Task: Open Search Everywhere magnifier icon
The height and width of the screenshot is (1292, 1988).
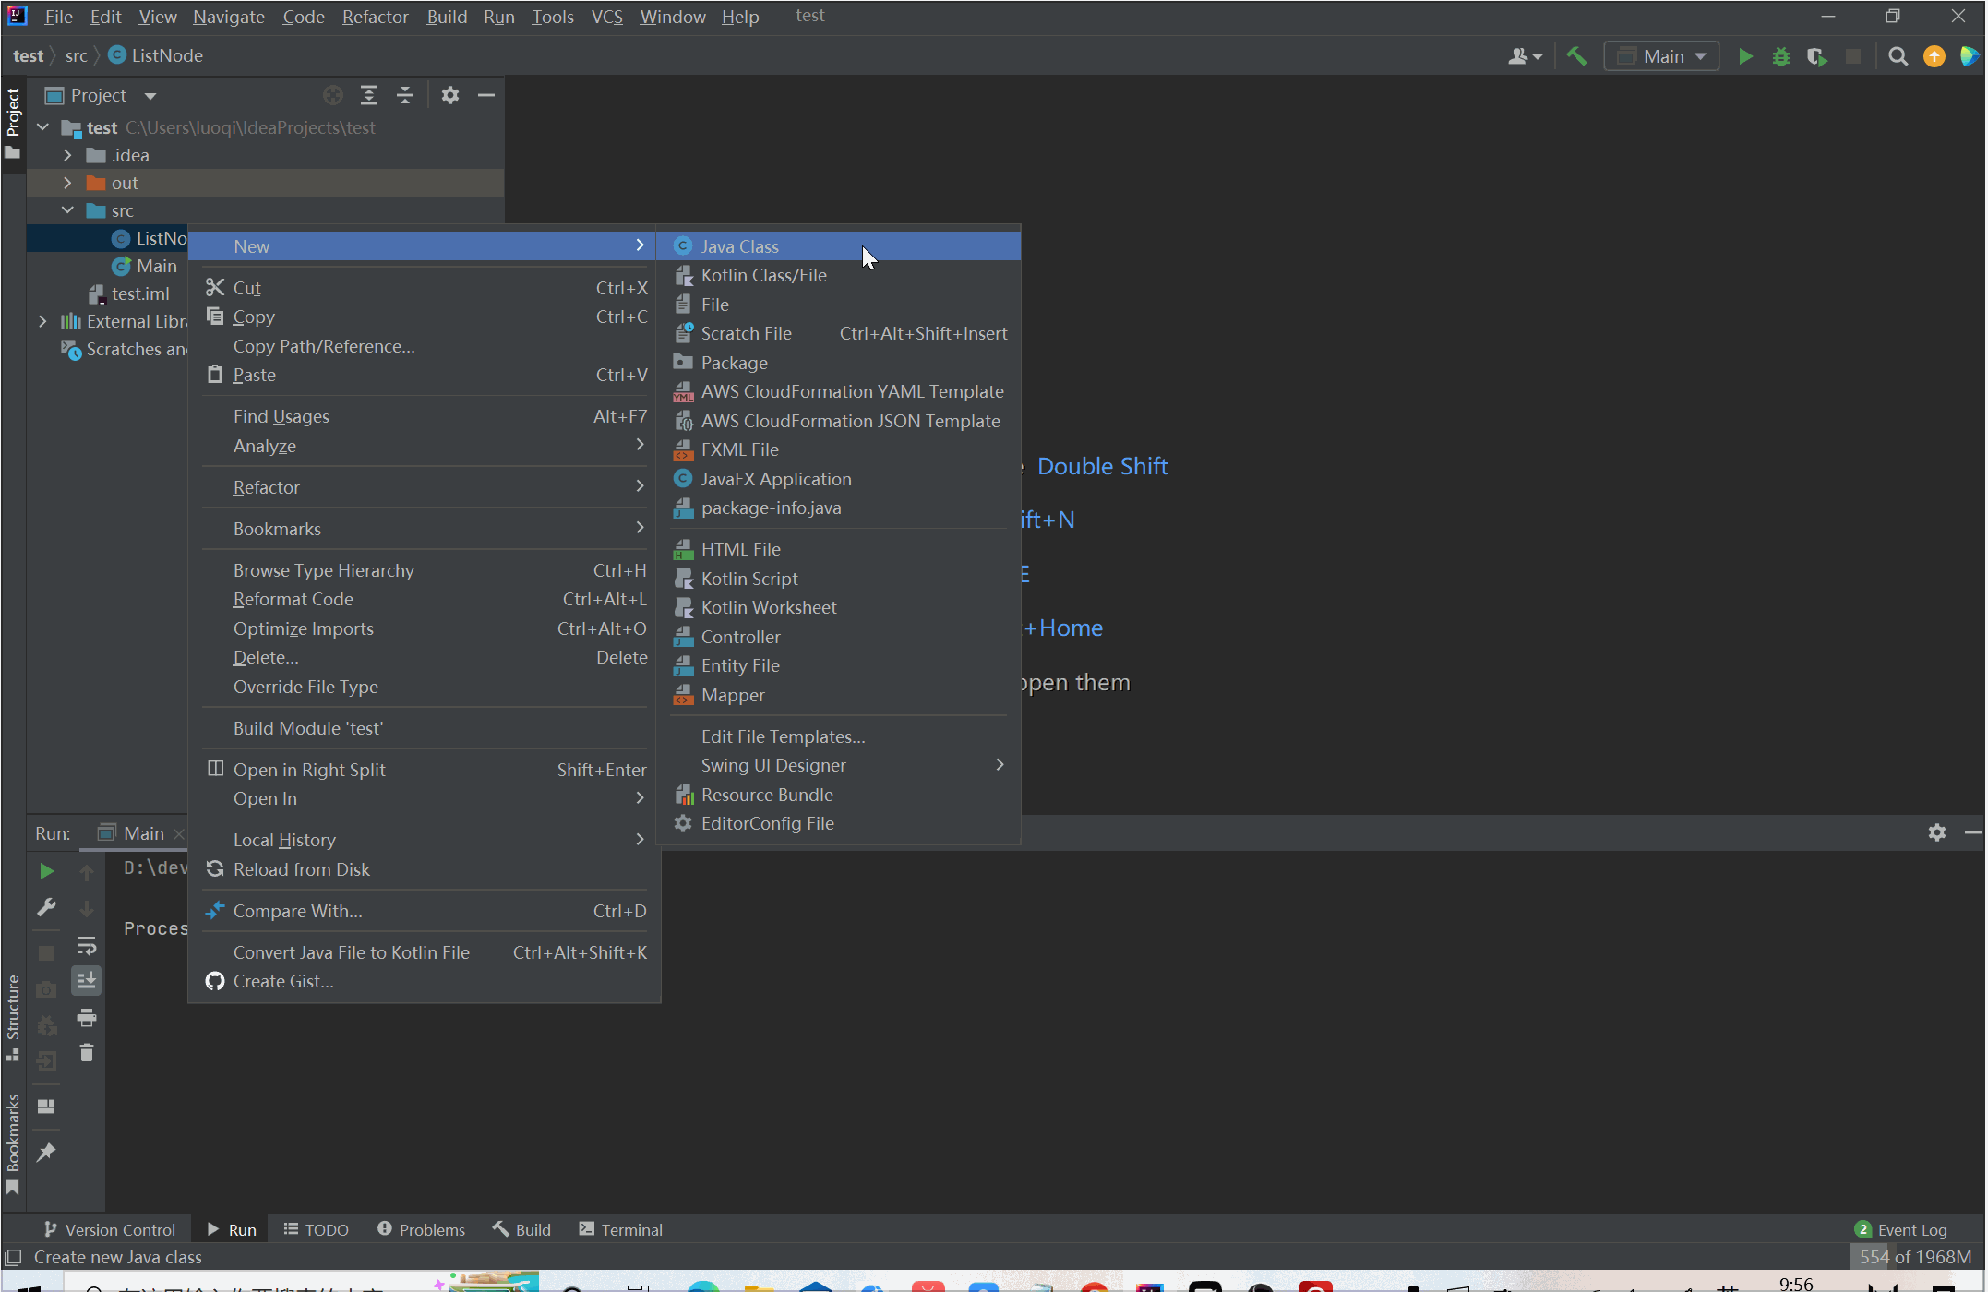Action: click(x=1898, y=56)
